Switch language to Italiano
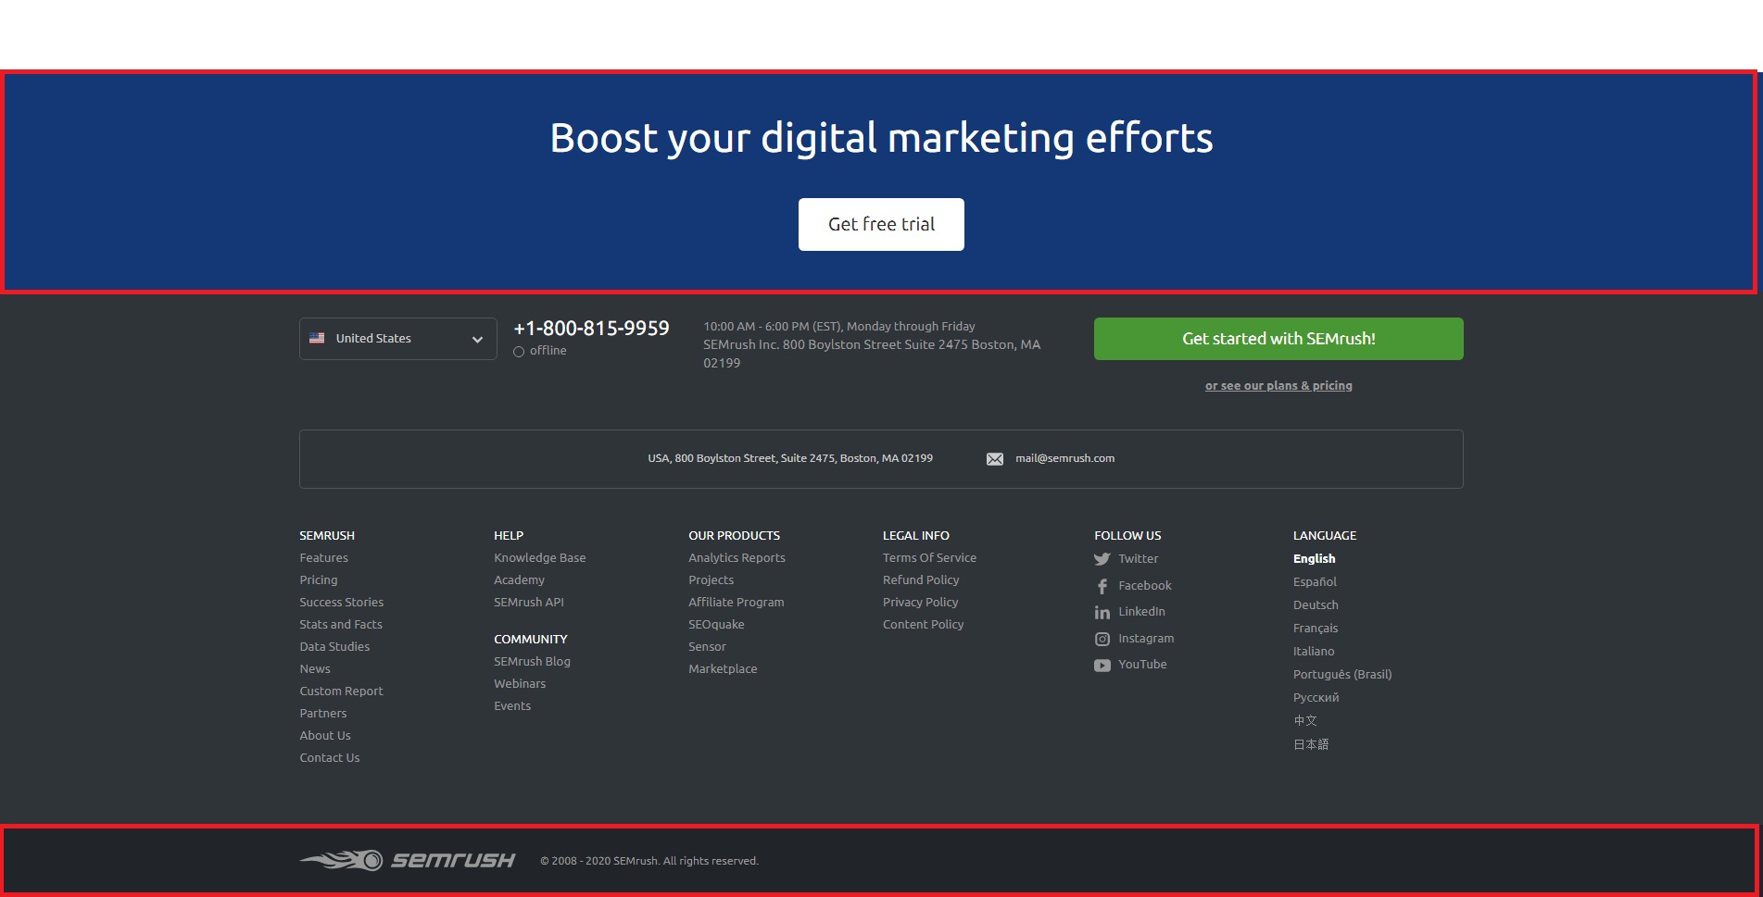This screenshot has width=1763, height=897. pos(1314,652)
